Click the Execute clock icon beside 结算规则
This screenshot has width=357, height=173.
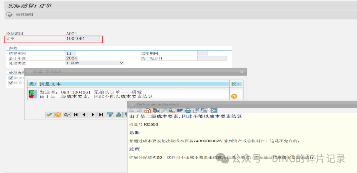click(x=9, y=15)
